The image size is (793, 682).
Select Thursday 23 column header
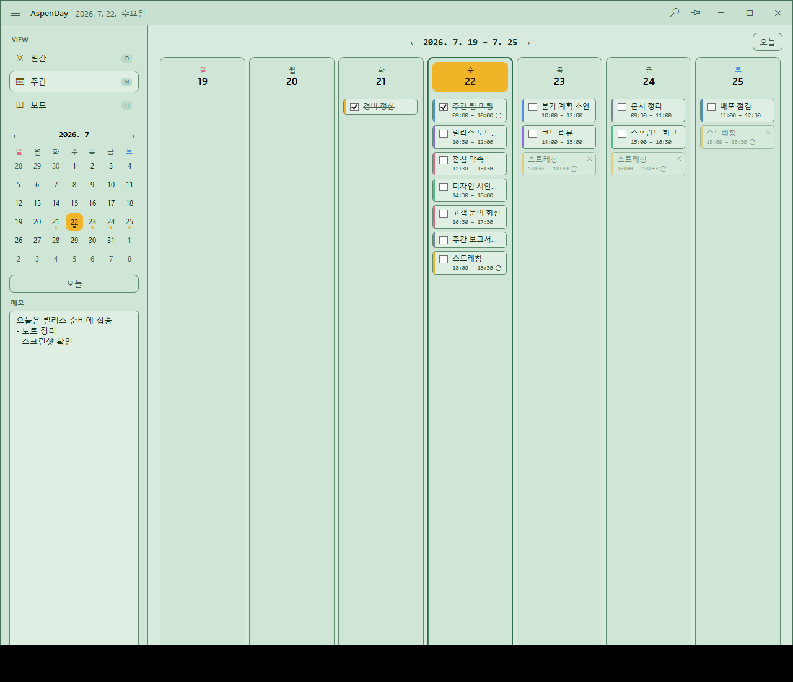coord(559,77)
